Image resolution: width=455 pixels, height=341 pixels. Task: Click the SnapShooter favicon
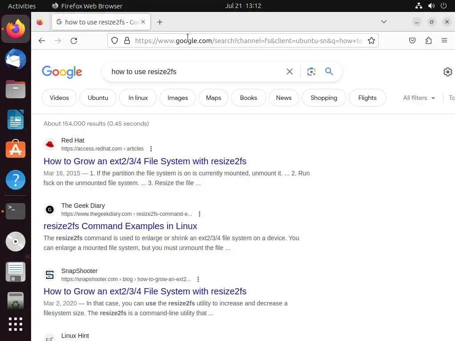[x=50, y=274]
